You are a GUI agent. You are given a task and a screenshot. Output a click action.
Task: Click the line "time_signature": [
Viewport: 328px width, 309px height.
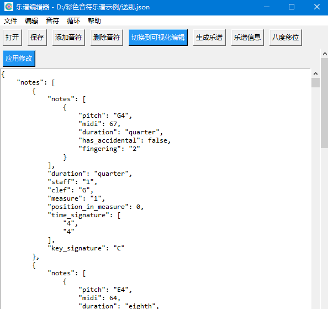(84, 215)
